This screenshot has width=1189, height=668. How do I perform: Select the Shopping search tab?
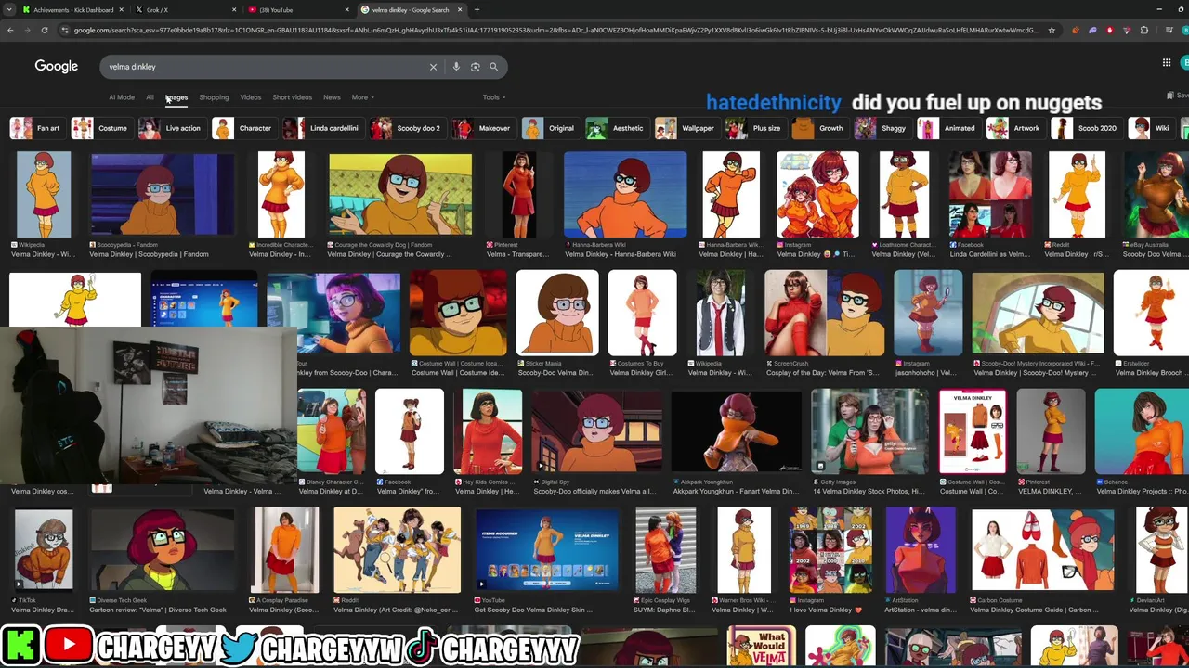(214, 97)
